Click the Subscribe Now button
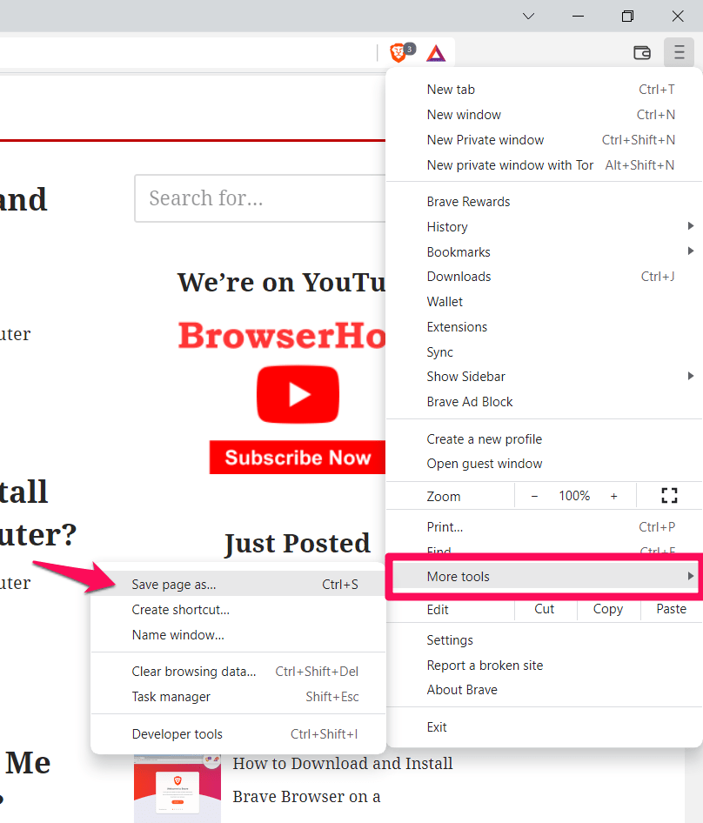This screenshot has width=703, height=823. click(298, 458)
